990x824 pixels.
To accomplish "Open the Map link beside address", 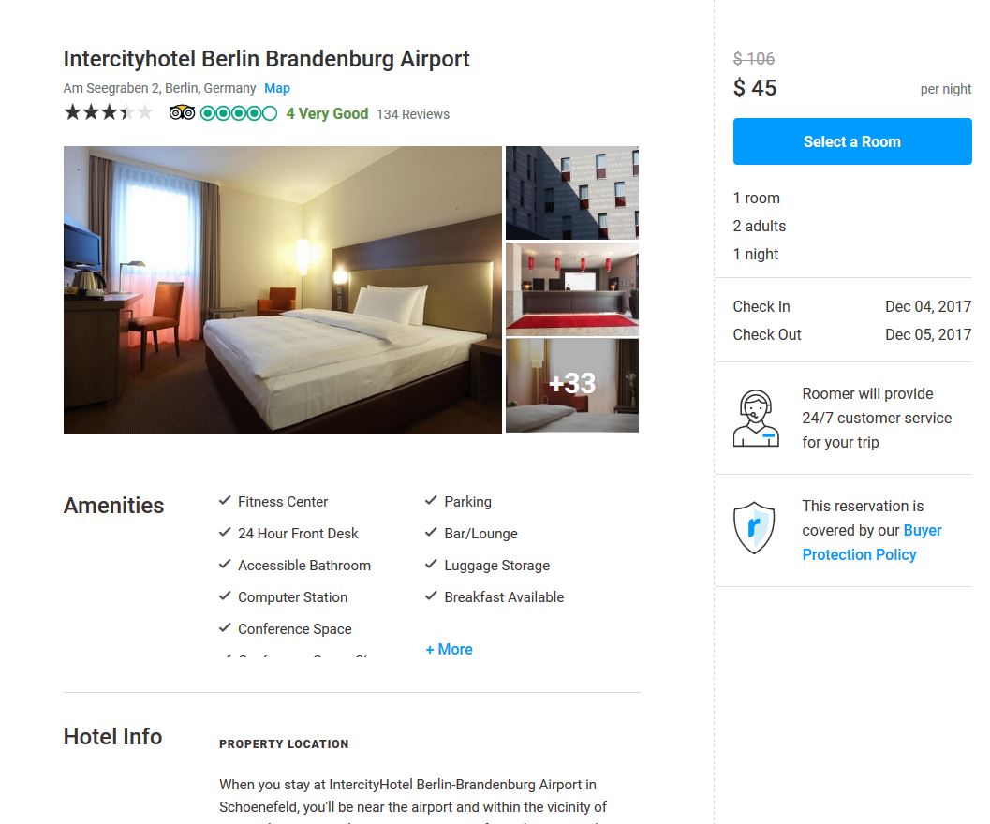I will 277,88.
